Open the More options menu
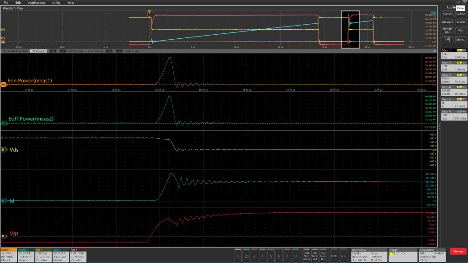This screenshot has height=263, width=468. (461, 39)
